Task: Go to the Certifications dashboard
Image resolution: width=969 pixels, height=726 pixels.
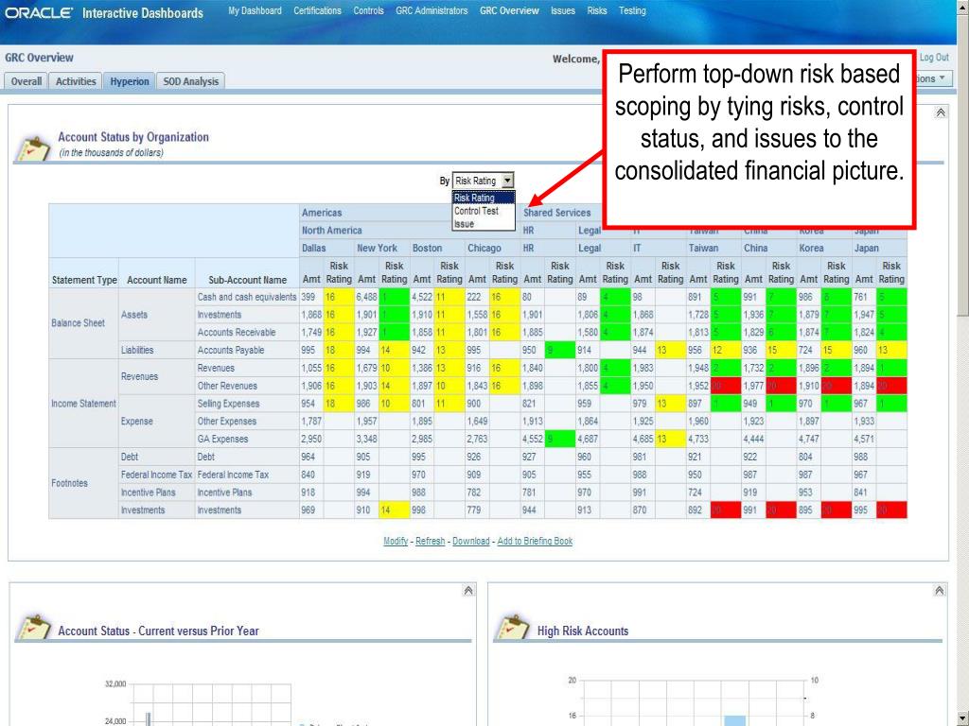Action: pos(317,10)
